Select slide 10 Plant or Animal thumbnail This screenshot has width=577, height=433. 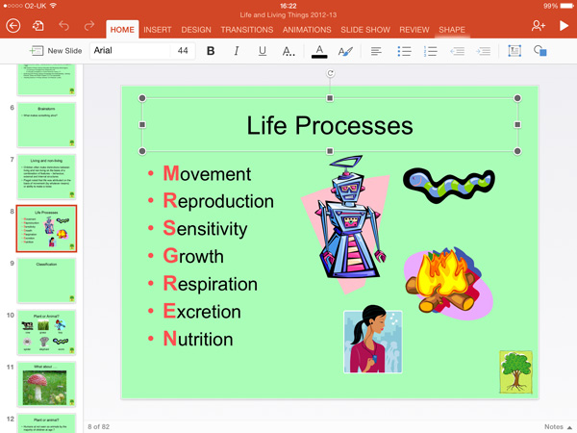tap(46, 333)
